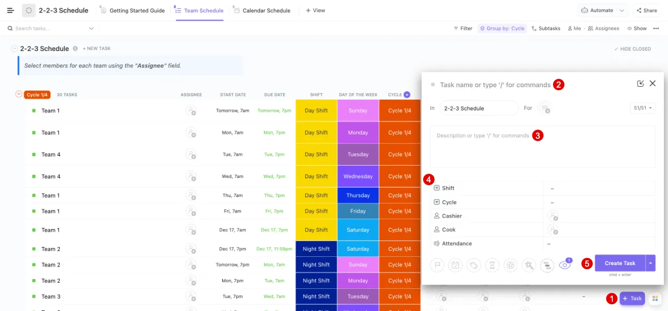The height and width of the screenshot is (311, 668).
Task: Collapse the Cycle 1/4 group
Action: pos(19,94)
